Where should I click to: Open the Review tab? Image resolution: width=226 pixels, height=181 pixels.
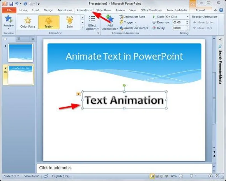(120, 10)
